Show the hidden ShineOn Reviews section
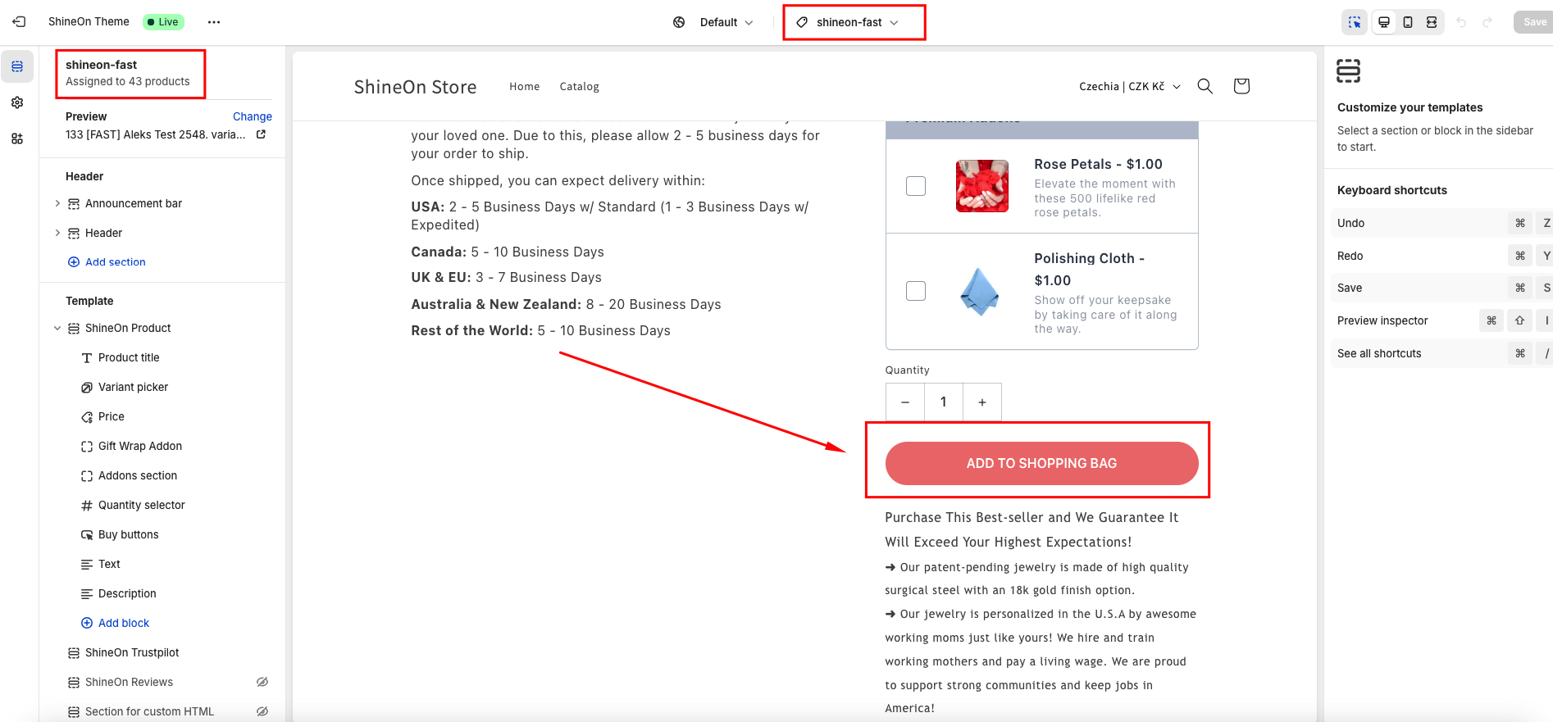The height and width of the screenshot is (722, 1553). coord(262,682)
